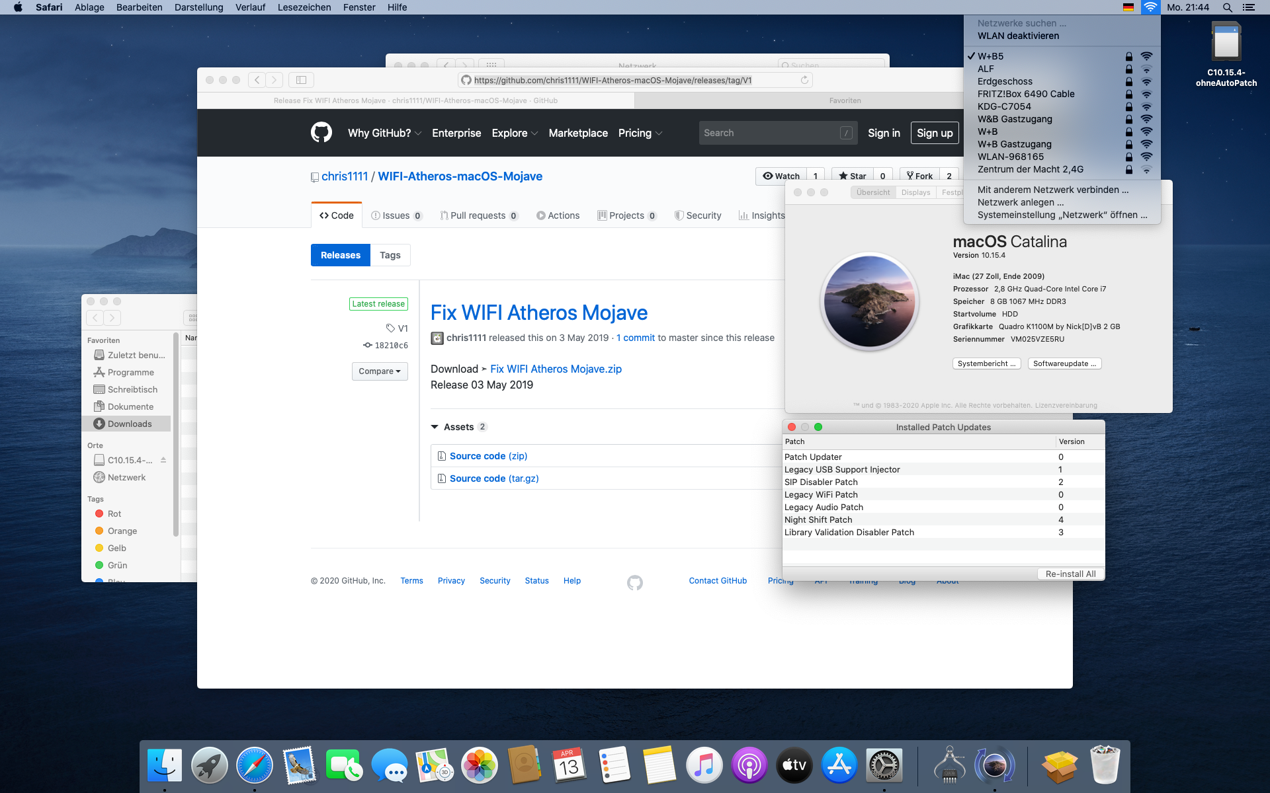
Task: Download Fix WIFI Atheros Mojave.zip link
Action: pos(556,369)
